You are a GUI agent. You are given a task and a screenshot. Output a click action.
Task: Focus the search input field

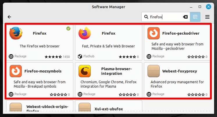click(x=166, y=17)
